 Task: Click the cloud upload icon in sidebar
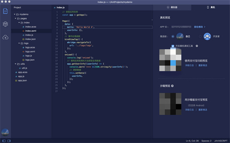5,37
